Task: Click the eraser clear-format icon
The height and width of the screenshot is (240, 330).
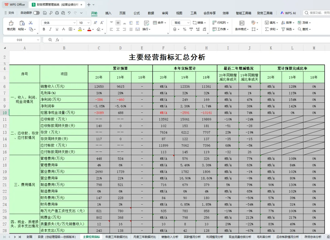Action: pyautogui.click(x=98, y=29)
